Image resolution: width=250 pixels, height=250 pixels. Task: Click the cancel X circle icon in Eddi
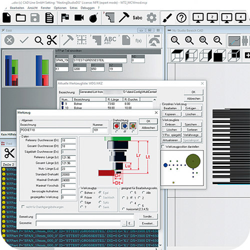pyautogui.click(x=9, y=40)
